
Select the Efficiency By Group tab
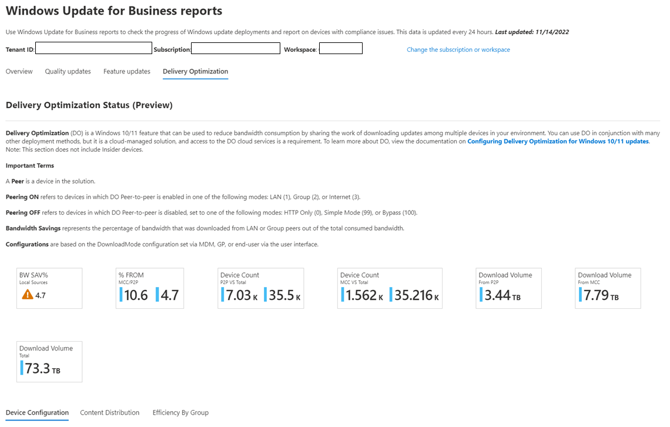(x=180, y=412)
